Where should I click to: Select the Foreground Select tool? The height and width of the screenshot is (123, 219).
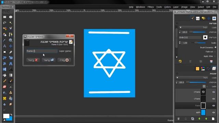pyautogui.click(x=4, y=35)
